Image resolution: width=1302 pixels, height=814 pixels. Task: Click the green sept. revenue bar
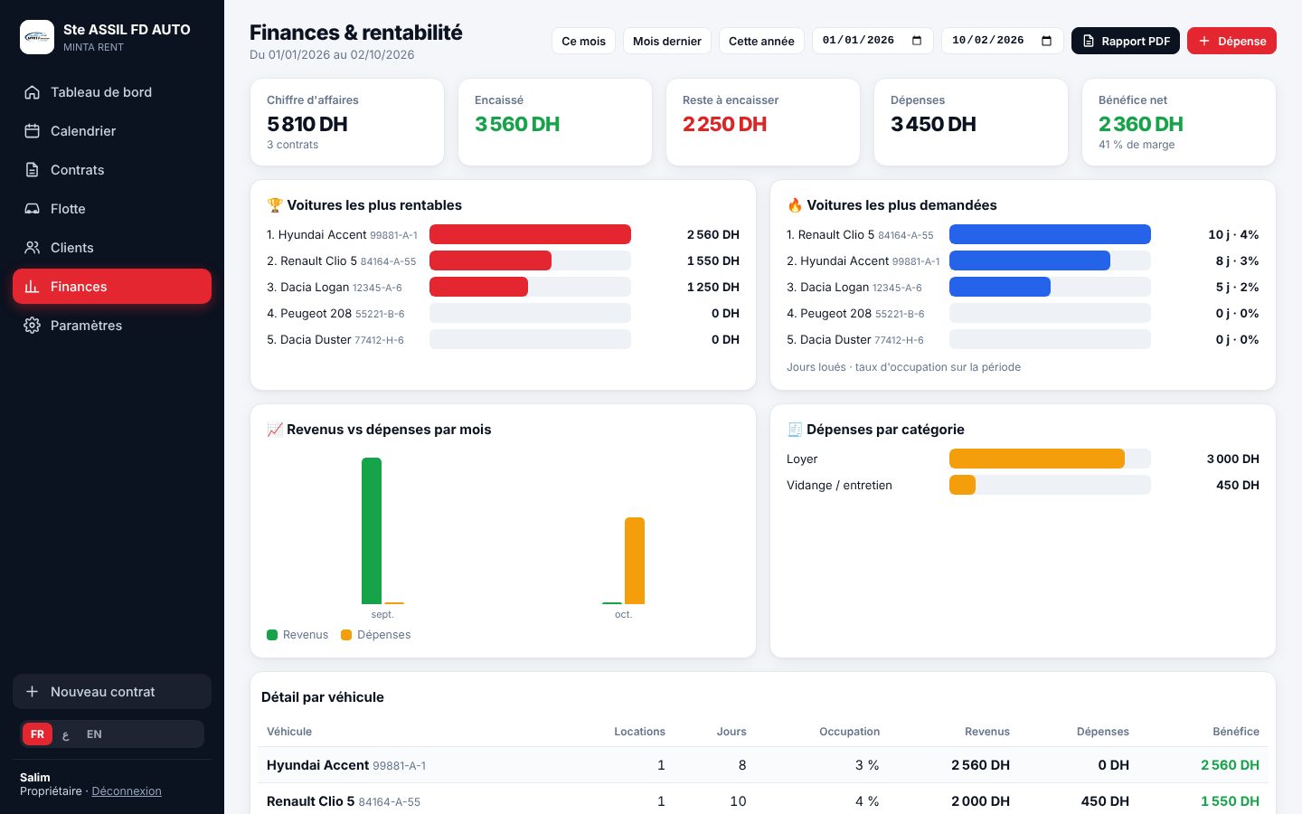tap(372, 531)
